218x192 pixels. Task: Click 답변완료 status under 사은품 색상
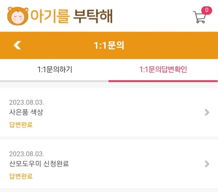(21, 125)
